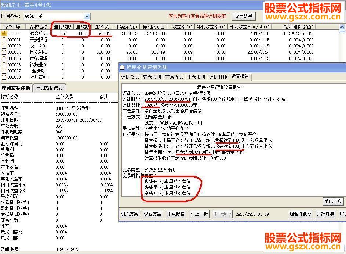
Task: Switch to 评测指标详情 tab
Action: 16,88
